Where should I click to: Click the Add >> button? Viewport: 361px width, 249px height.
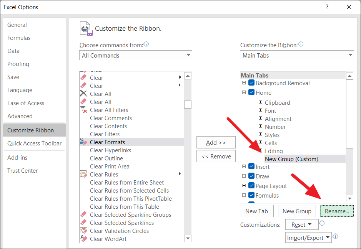pos(216,142)
